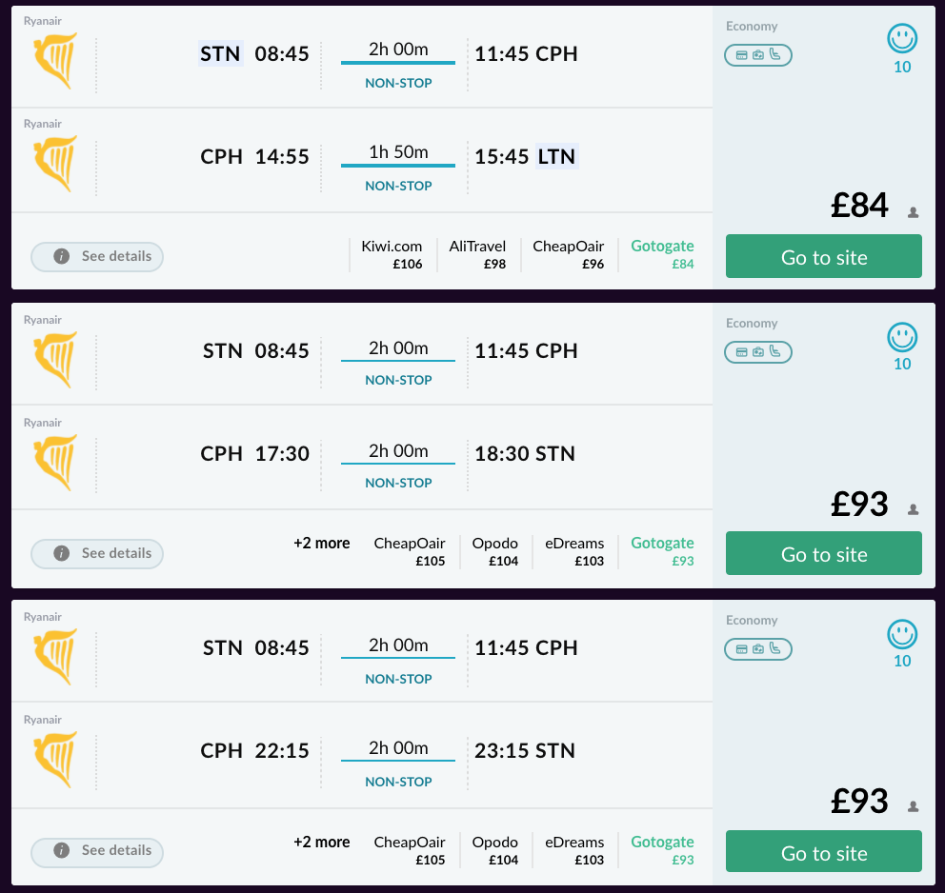Expand See details for the 17:30 return flight
This screenshot has height=893, width=945.
click(x=97, y=553)
